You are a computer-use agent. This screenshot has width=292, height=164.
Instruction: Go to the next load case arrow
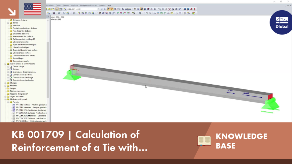[x=105, y=9]
